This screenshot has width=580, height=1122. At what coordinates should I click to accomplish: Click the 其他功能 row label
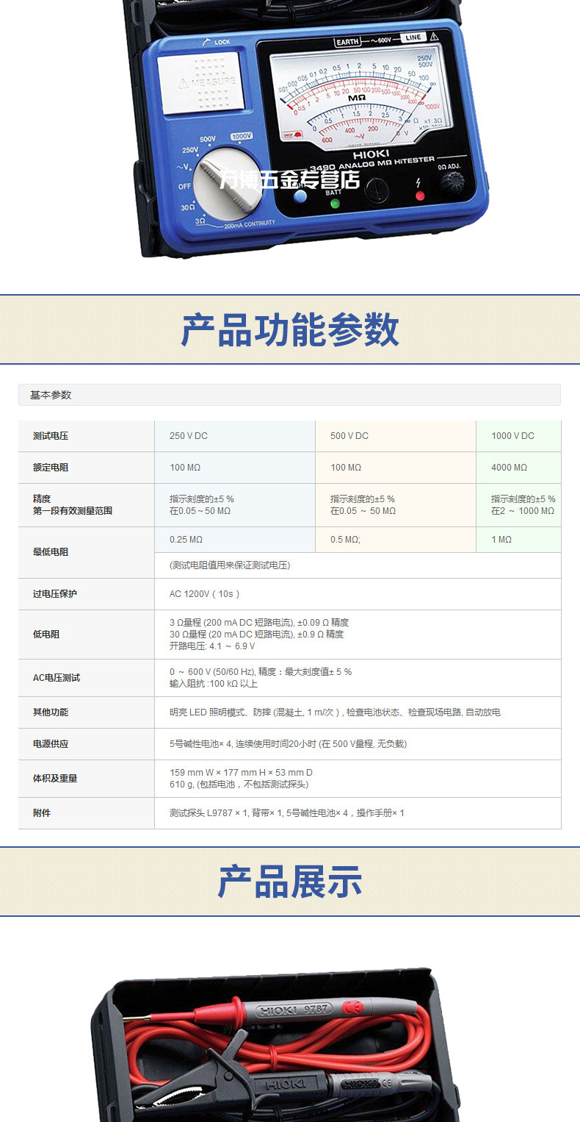51,712
